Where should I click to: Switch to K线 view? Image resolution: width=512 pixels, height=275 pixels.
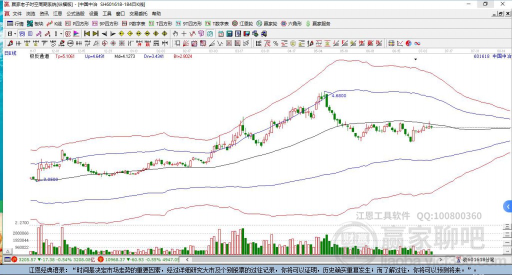pos(54,24)
